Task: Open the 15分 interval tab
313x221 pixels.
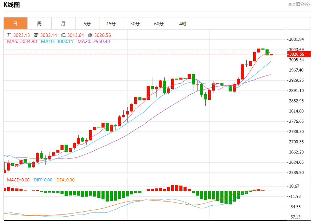Action: pos(111,24)
